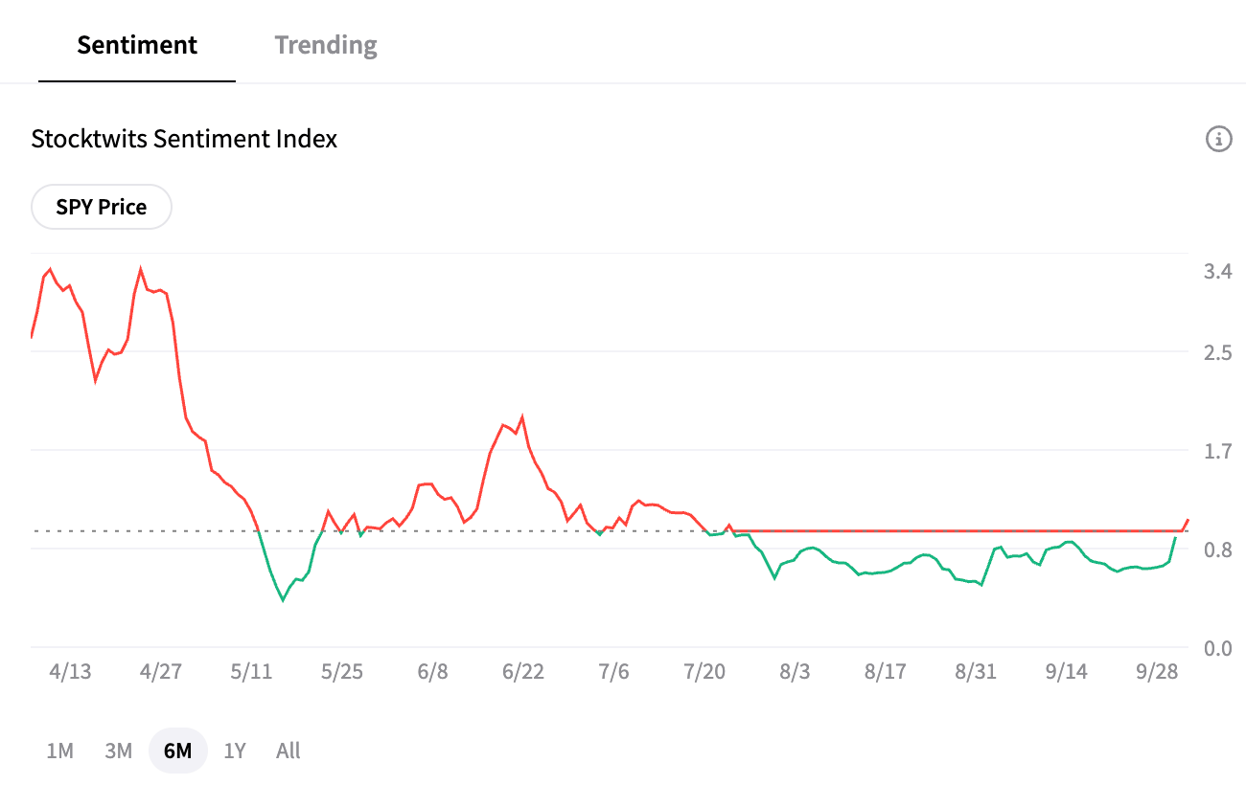Viewport: 1246px width, 785px height.
Task: Open the Sentiment tab
Action: tap(137, 45)
